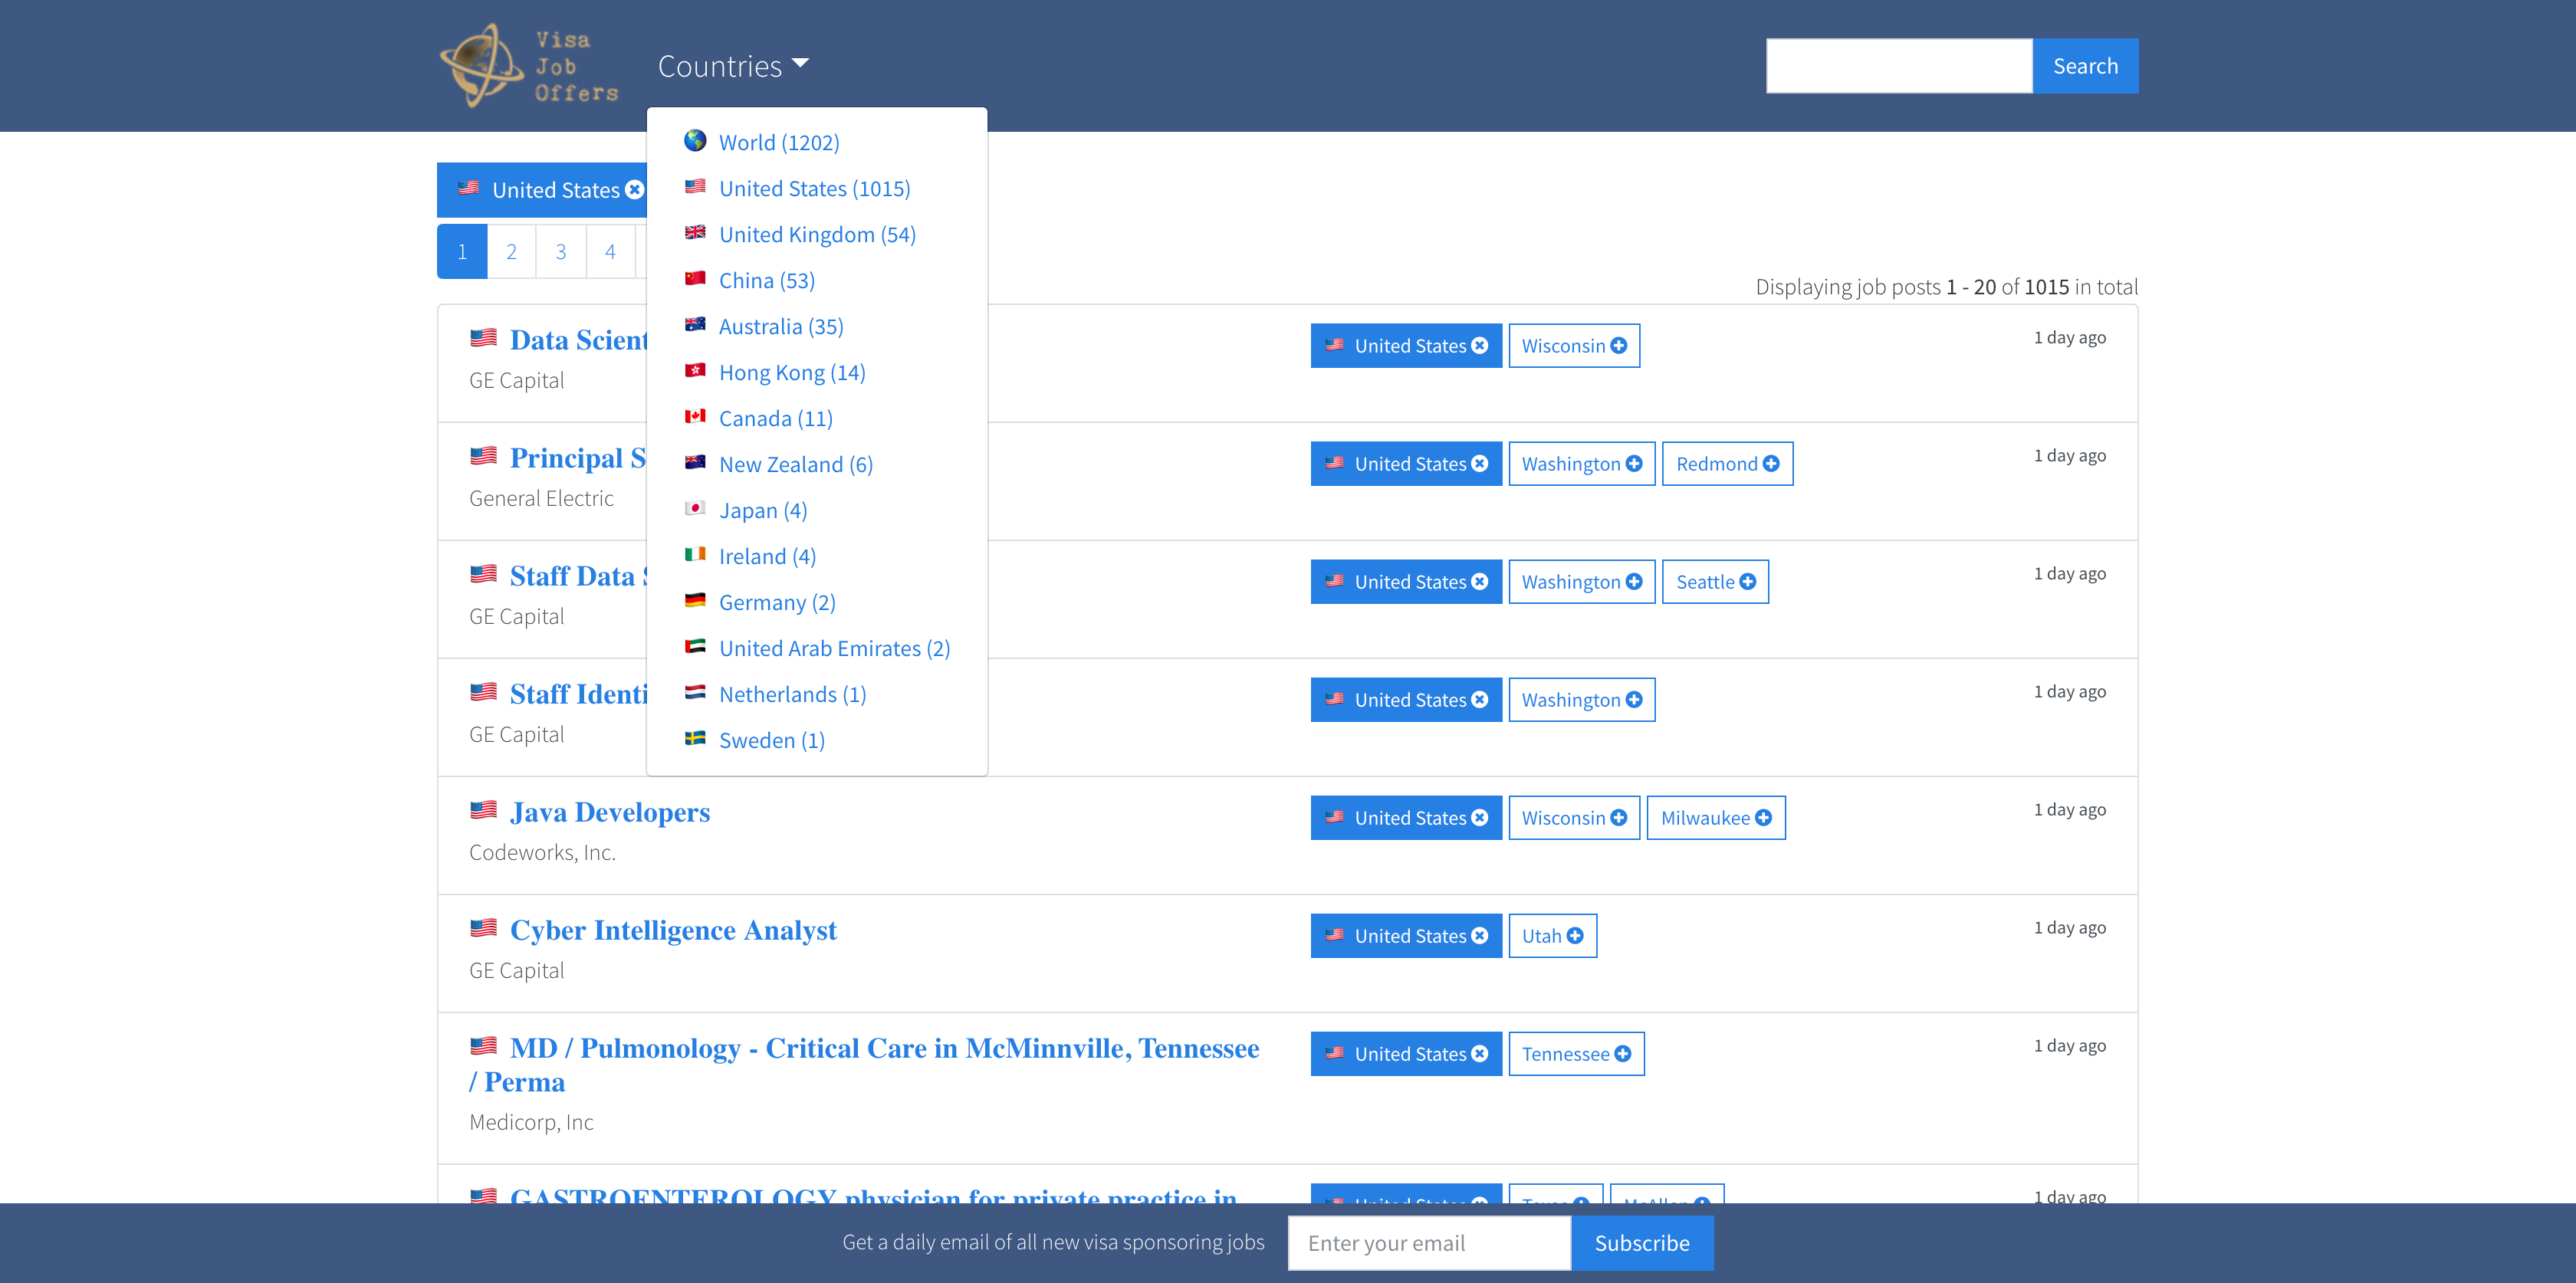The image size is (2576, 1283).
Task: Select World (1202) from country dropdown
Action: (x=779, y=142)
